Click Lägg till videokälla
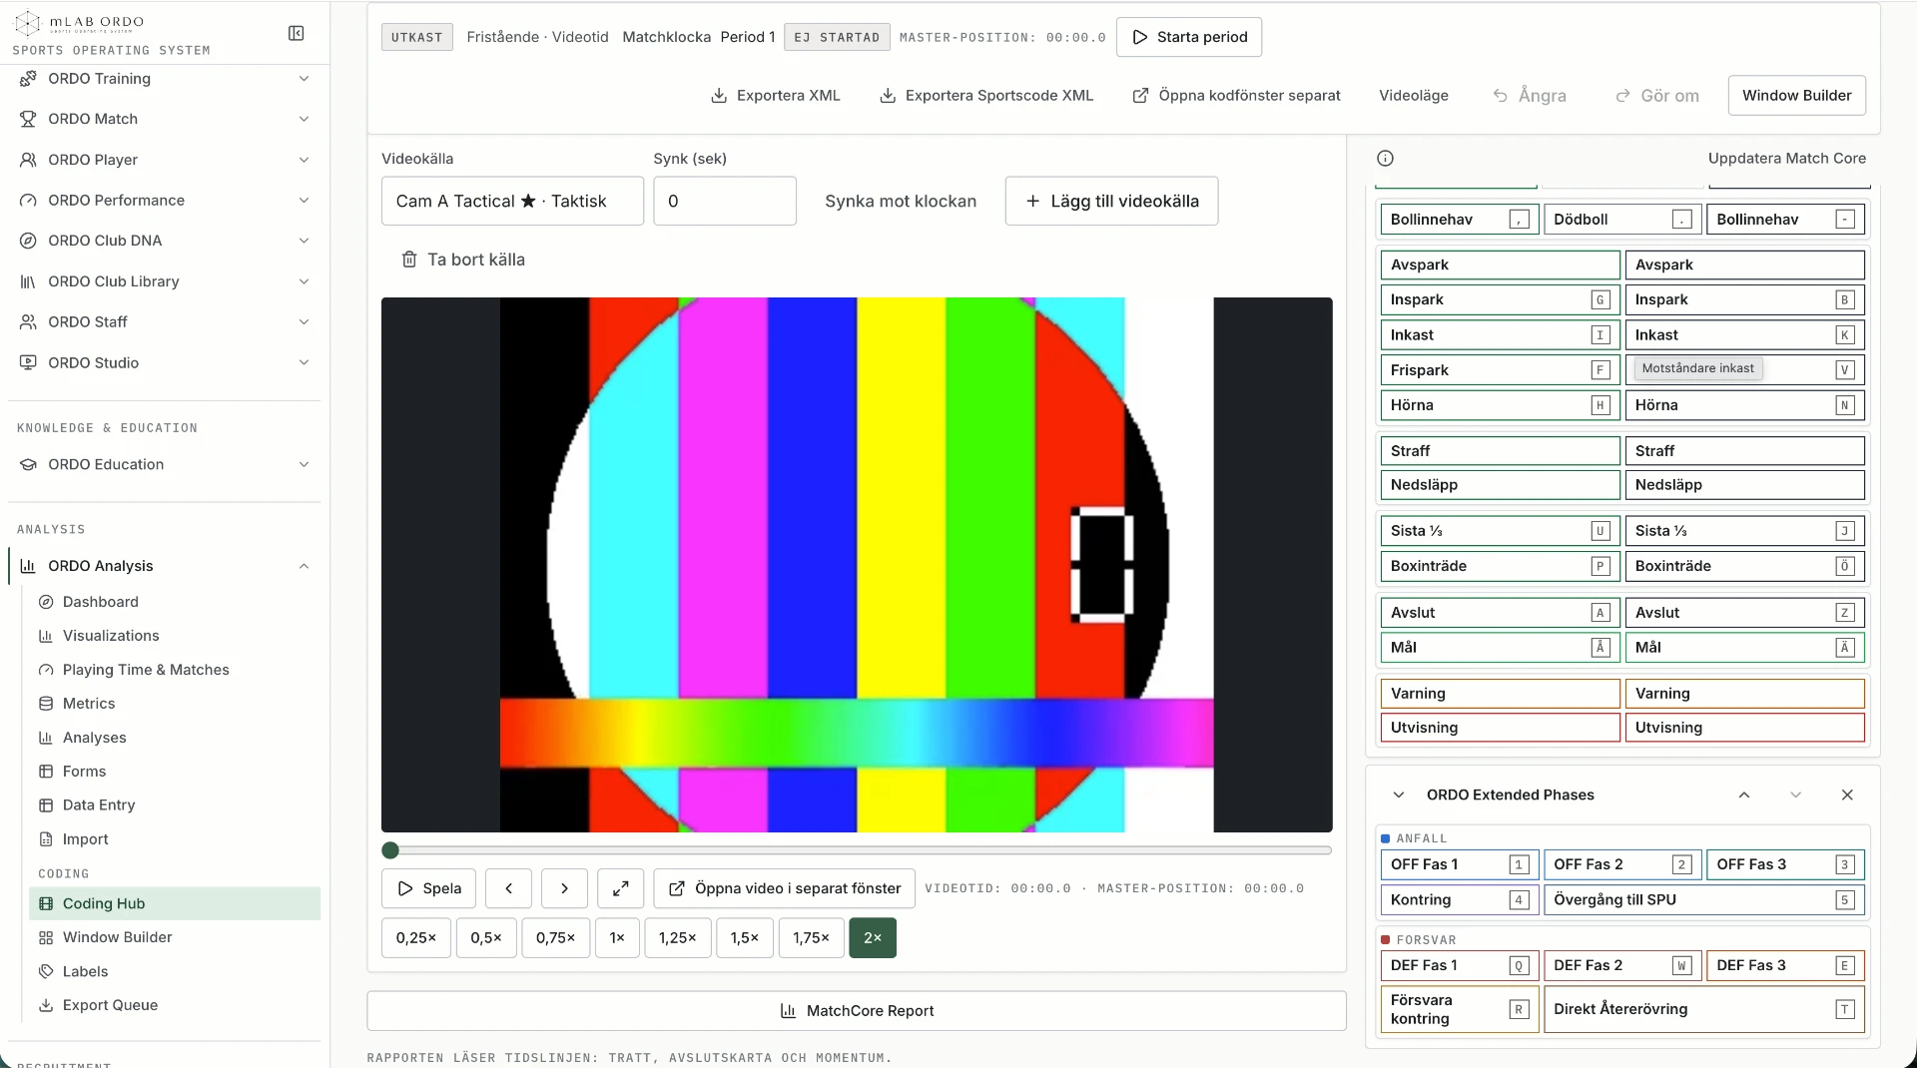The height and width of the screenshot is (1068, 1917). [x=1111, y=201]
